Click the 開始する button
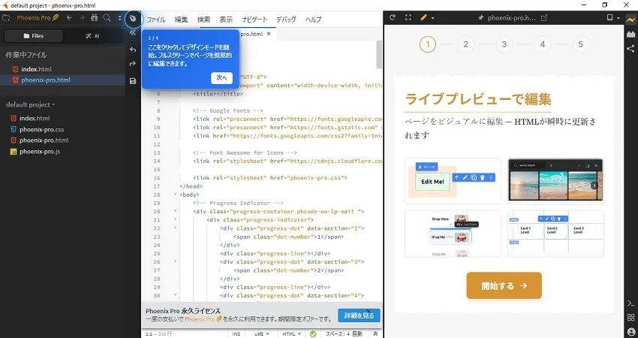Image resolution: width=638 pixels, height=338 pixels. pyautogui.click(x=504, y=286)
